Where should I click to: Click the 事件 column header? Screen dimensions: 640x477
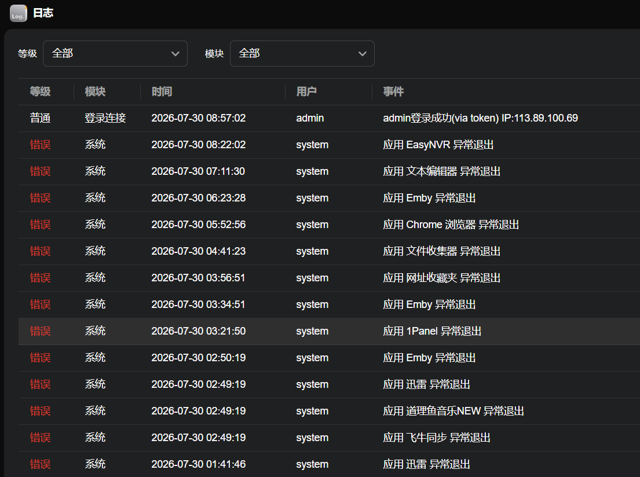[393, 91]
